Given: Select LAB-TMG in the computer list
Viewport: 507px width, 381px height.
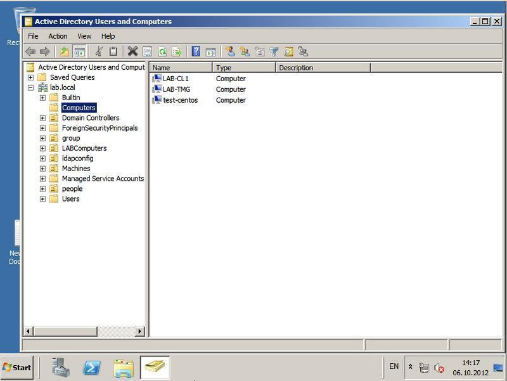Looking at the screenshot, I should (x=176, y=89).
